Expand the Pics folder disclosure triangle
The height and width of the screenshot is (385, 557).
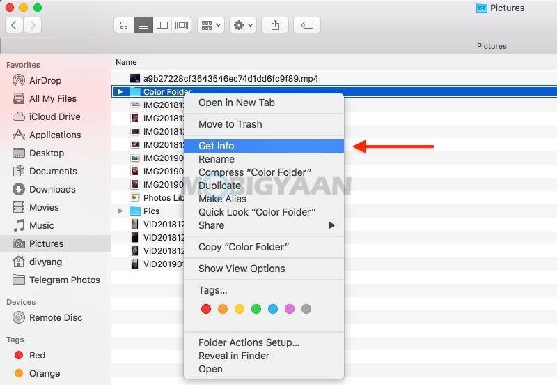coord(120,211)
